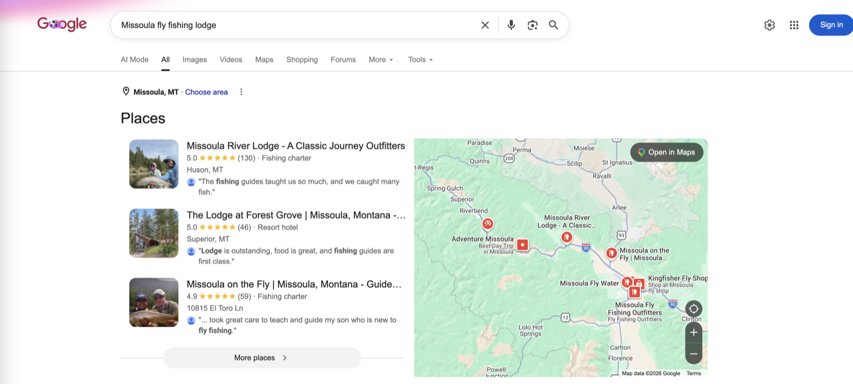Select the Adventure Missoula map pin

point(522,245)
